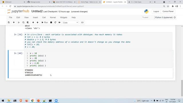Click output value 140053518548752

click(33, 75)
